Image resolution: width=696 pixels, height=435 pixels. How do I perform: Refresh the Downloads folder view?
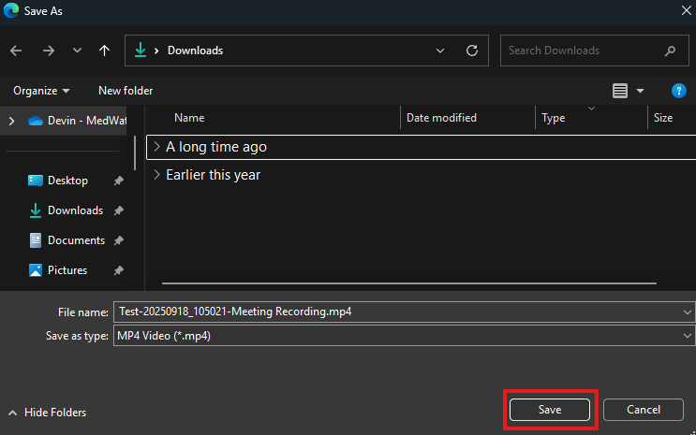(472, 51)
